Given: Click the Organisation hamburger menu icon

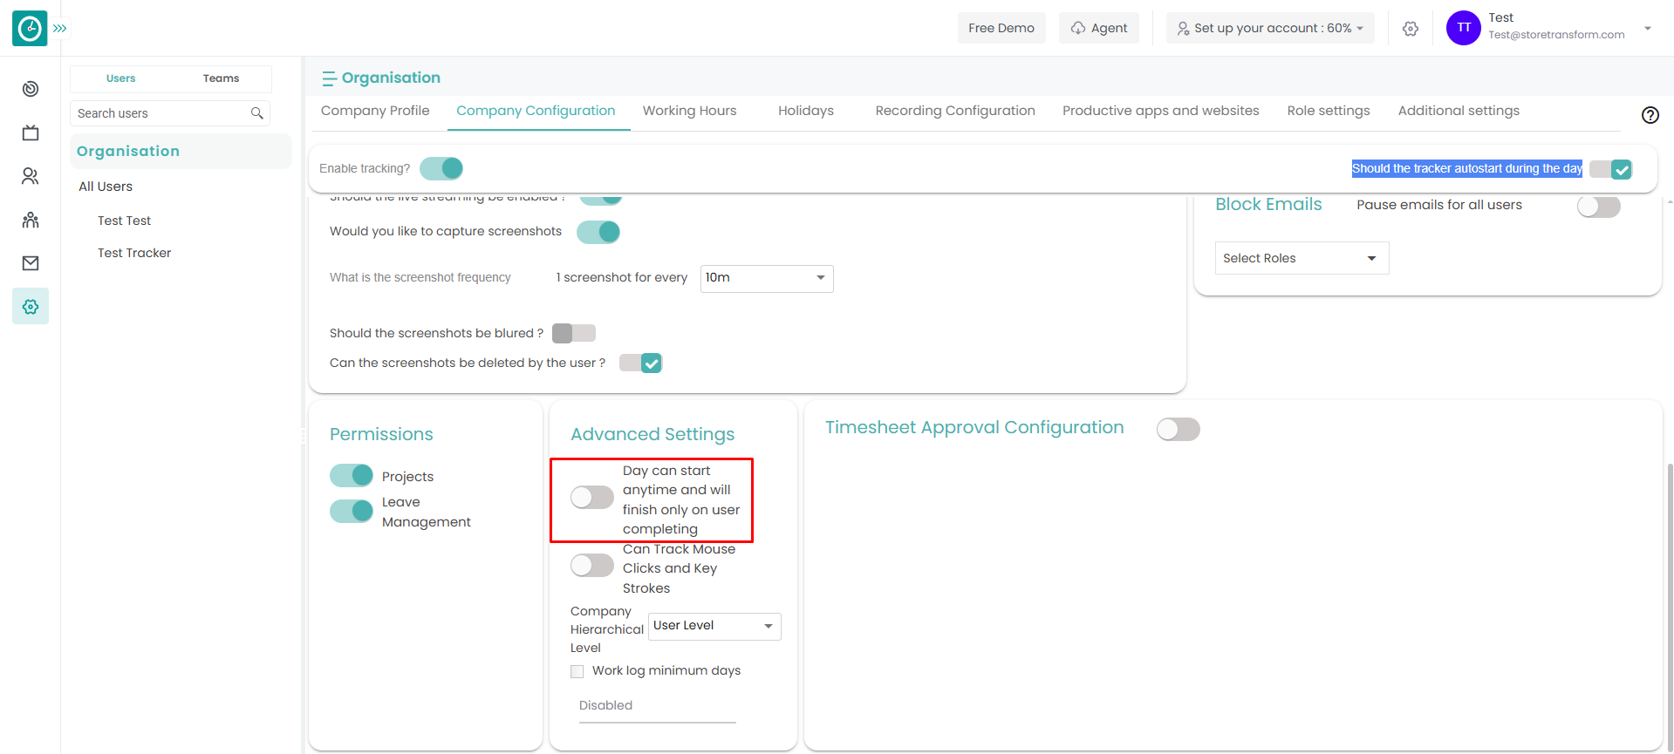Looking at the screenshot, I should point(329,78).
